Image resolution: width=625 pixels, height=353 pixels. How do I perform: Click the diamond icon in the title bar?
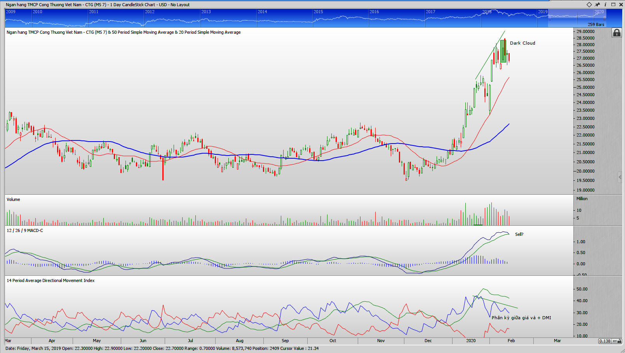[x=589, y=5]
